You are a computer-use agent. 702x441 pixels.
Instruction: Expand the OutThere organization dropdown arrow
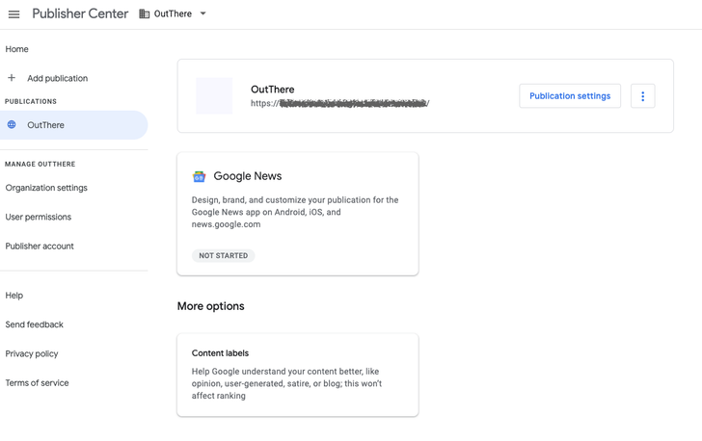[x=203, y=14]
